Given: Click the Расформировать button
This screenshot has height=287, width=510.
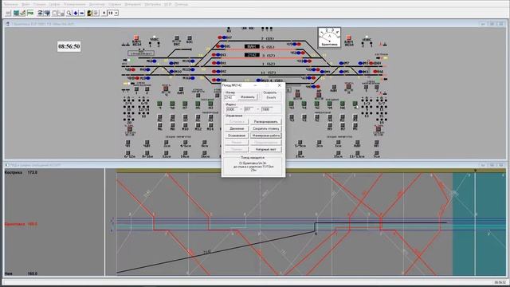Looking at the screenshot, I should 265,122.
